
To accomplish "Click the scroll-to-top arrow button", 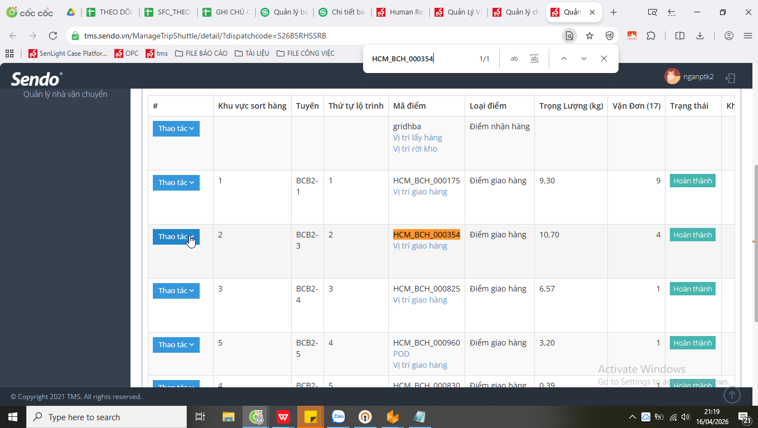I will (732, 395).
